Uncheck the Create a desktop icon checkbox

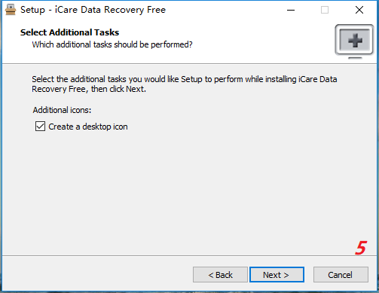[x=40, y=127]
